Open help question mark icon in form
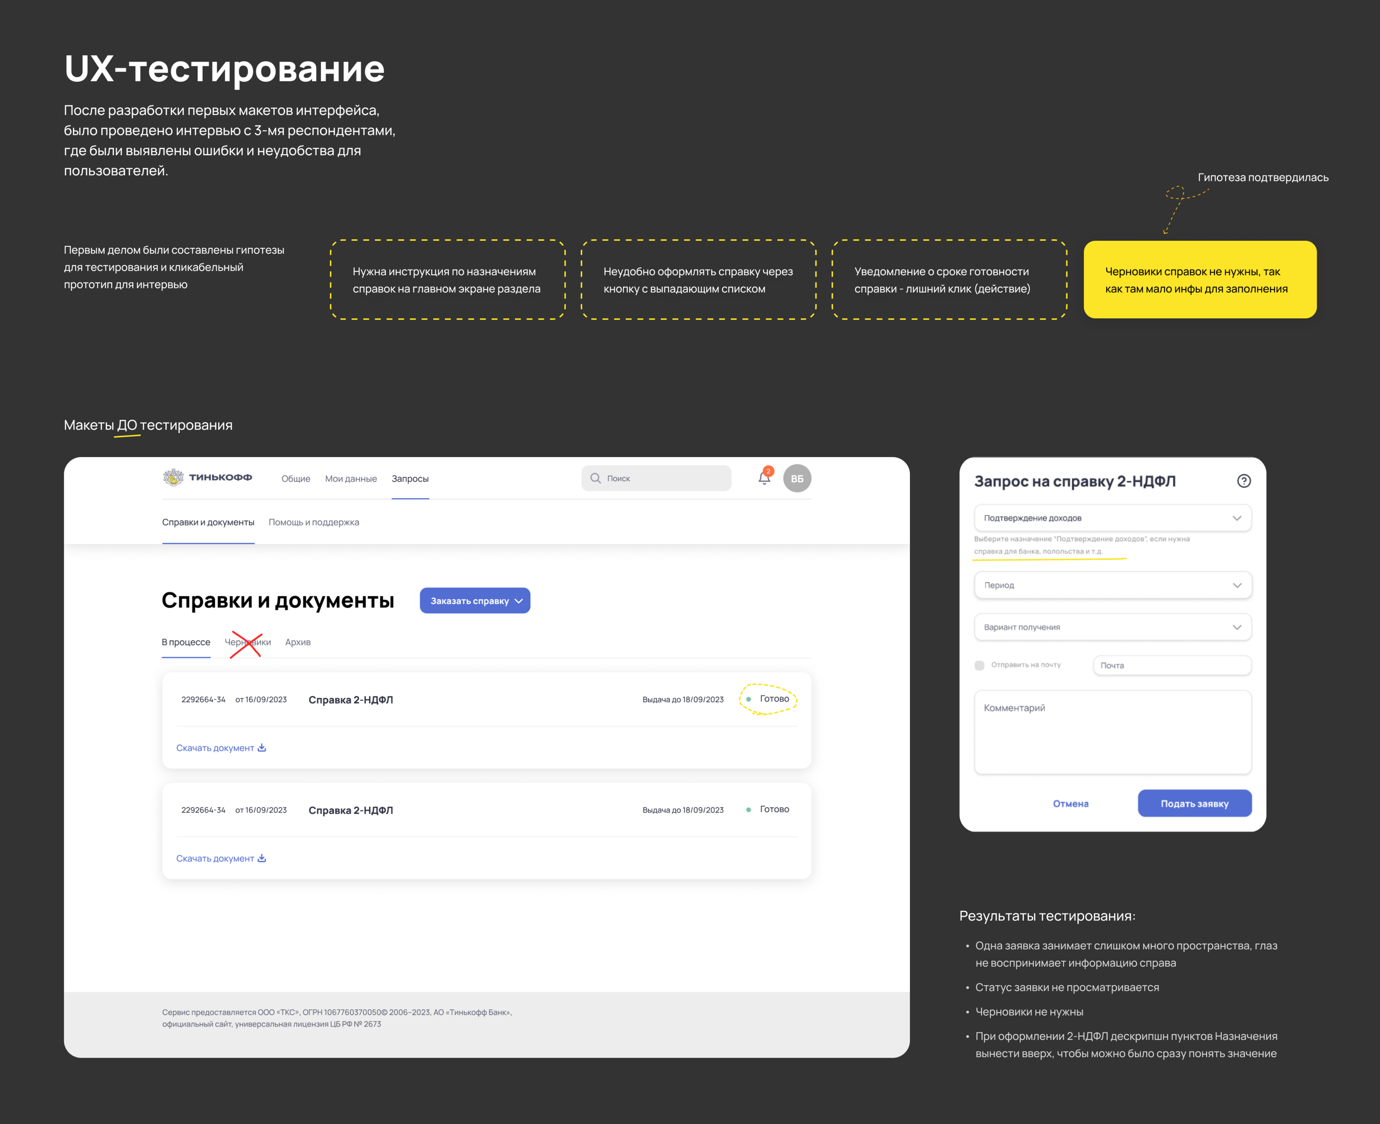The height and width of the screenshot is (1124, 1380). click(x=1243, y=481)
